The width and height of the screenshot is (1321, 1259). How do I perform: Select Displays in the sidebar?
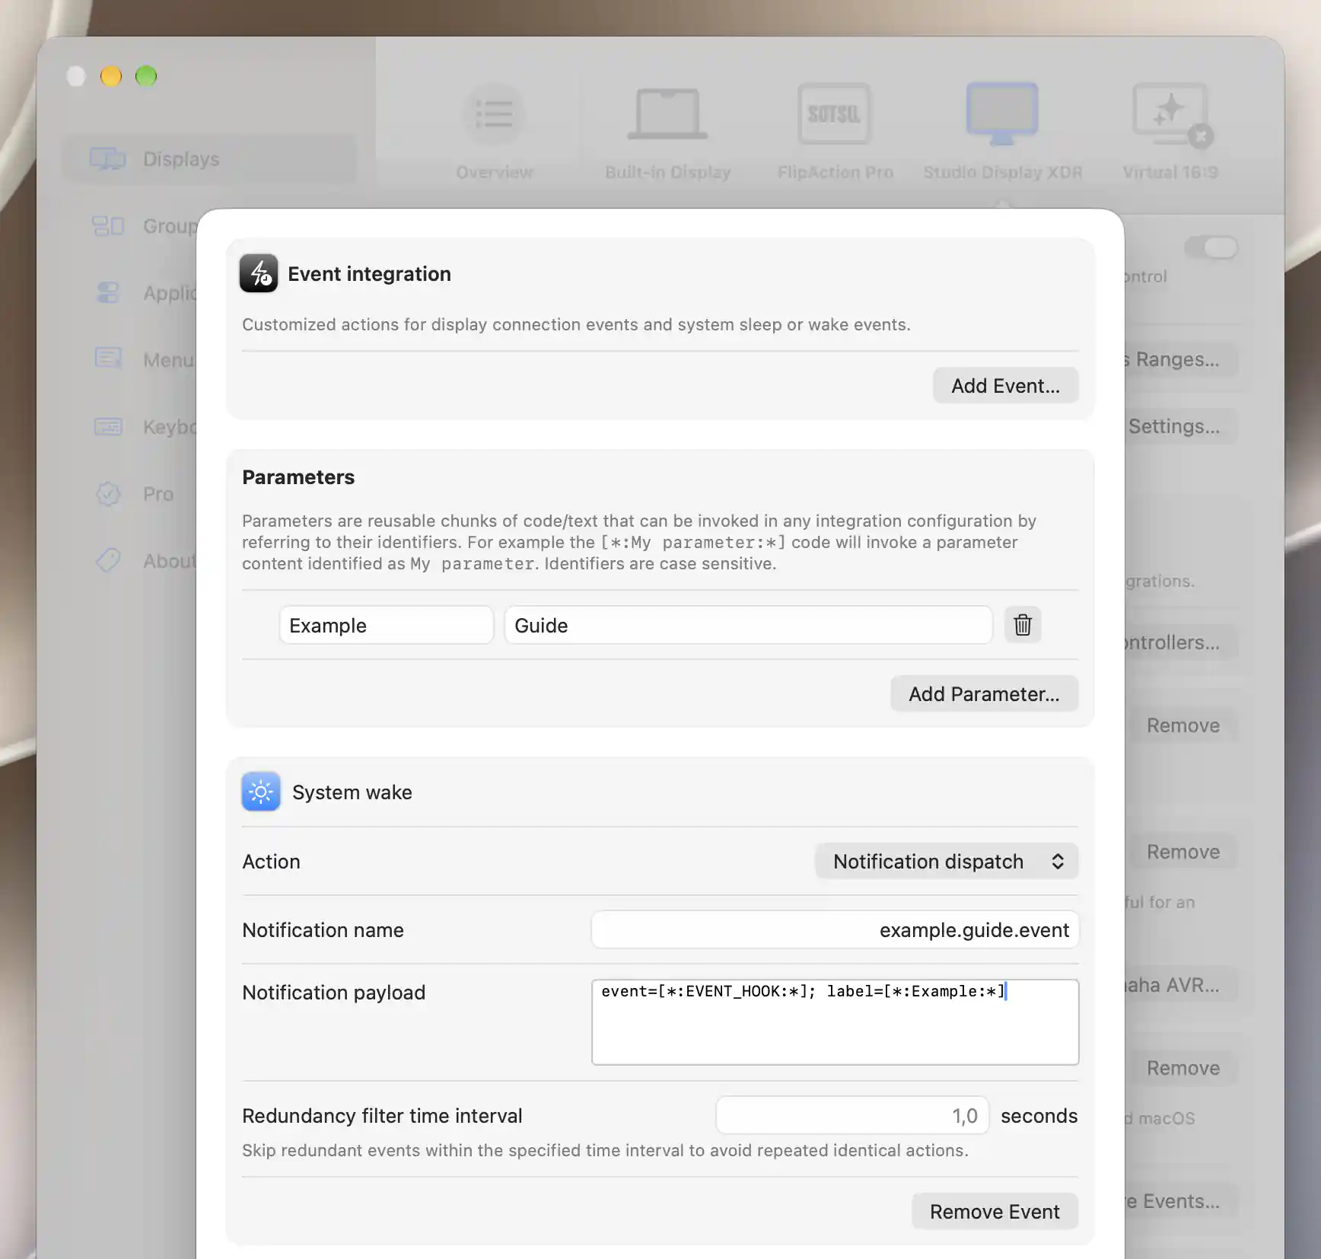pos(209,159)
